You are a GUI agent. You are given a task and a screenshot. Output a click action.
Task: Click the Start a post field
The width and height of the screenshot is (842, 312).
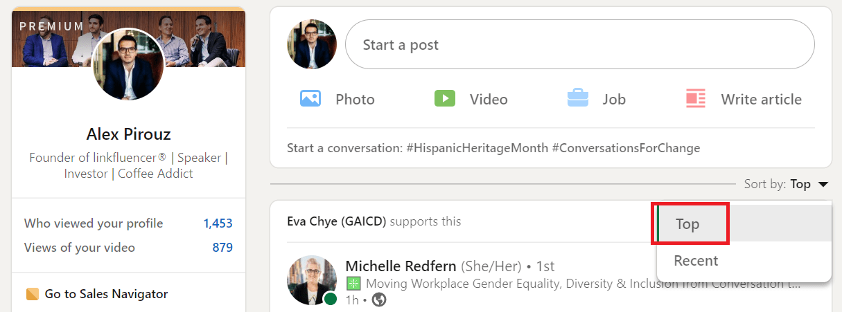point(579,44)
